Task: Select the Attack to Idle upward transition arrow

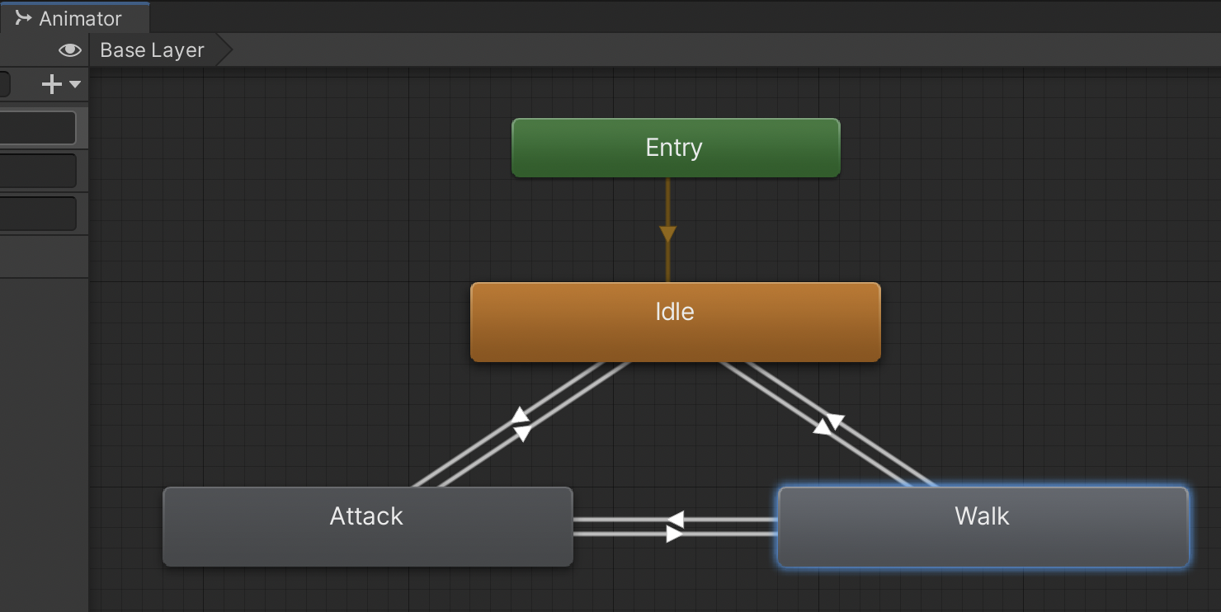Action: [519, 415]
